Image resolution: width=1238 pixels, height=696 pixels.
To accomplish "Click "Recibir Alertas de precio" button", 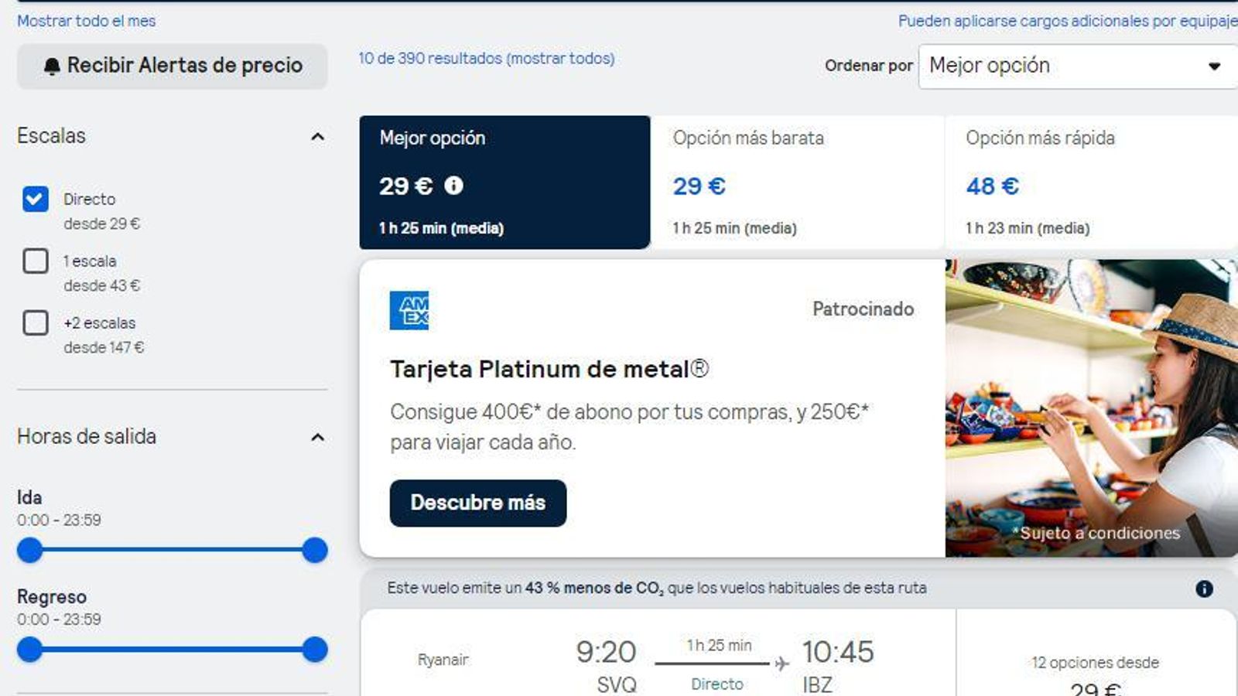I will pos(172,66).
